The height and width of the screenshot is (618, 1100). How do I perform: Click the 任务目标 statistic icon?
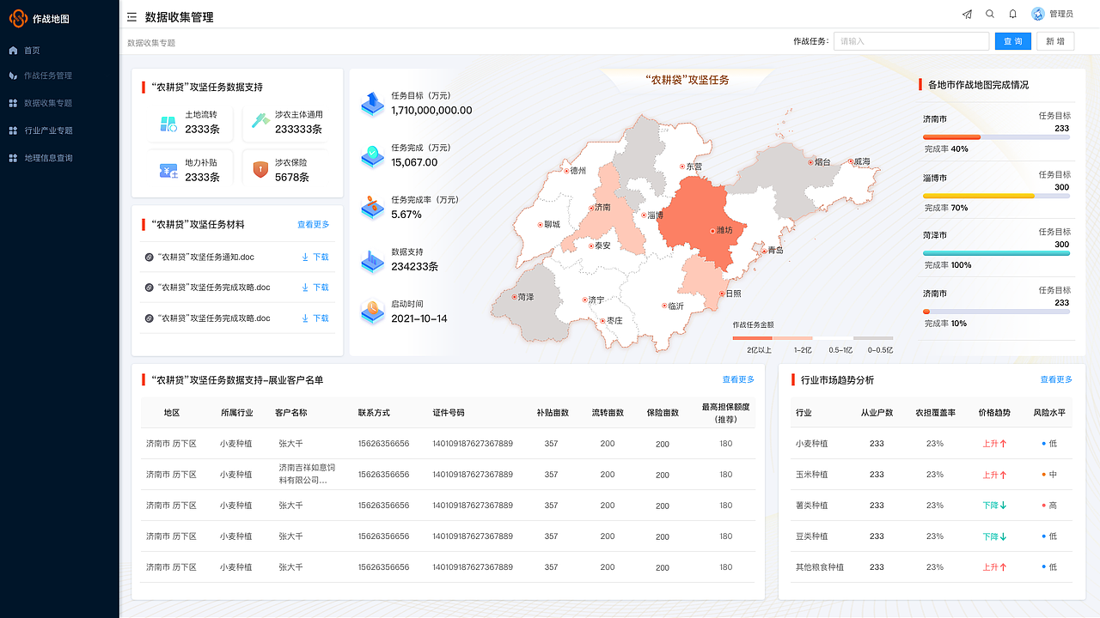[371, 104]
